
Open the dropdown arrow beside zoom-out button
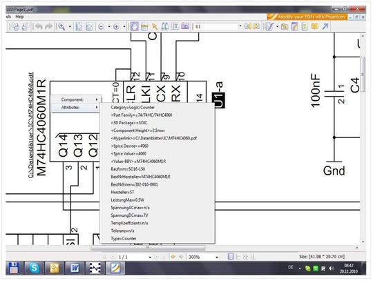[x=109, y=27]
